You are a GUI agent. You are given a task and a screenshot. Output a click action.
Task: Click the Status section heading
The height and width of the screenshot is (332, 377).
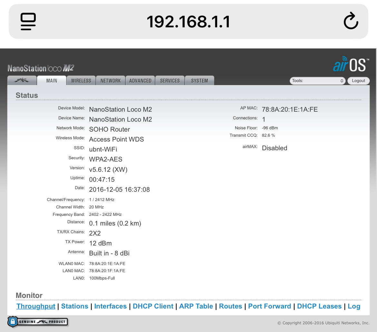(27, 95)
